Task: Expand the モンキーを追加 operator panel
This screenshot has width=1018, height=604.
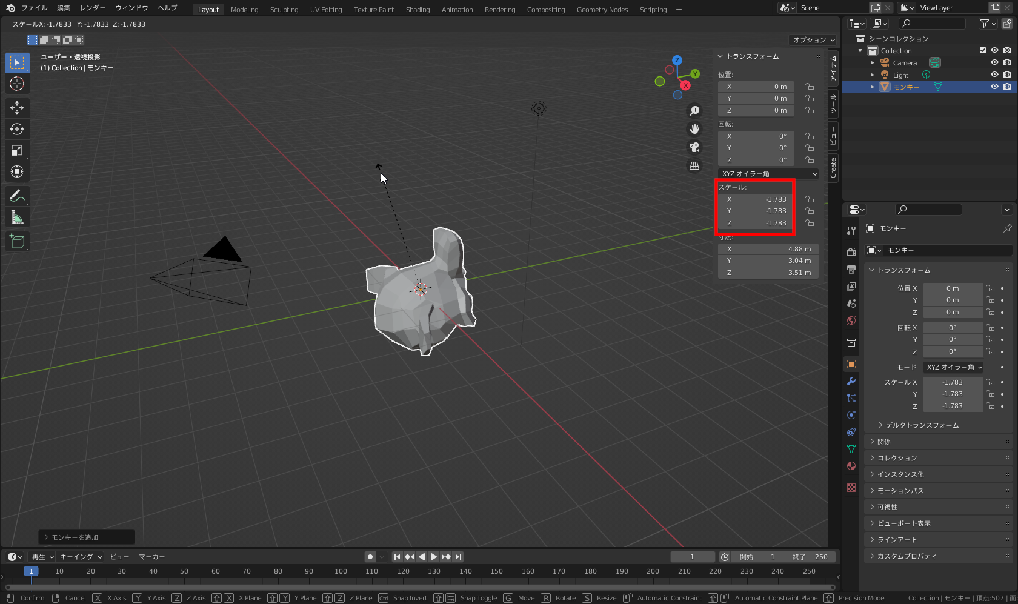Action: tap(86, 537)
